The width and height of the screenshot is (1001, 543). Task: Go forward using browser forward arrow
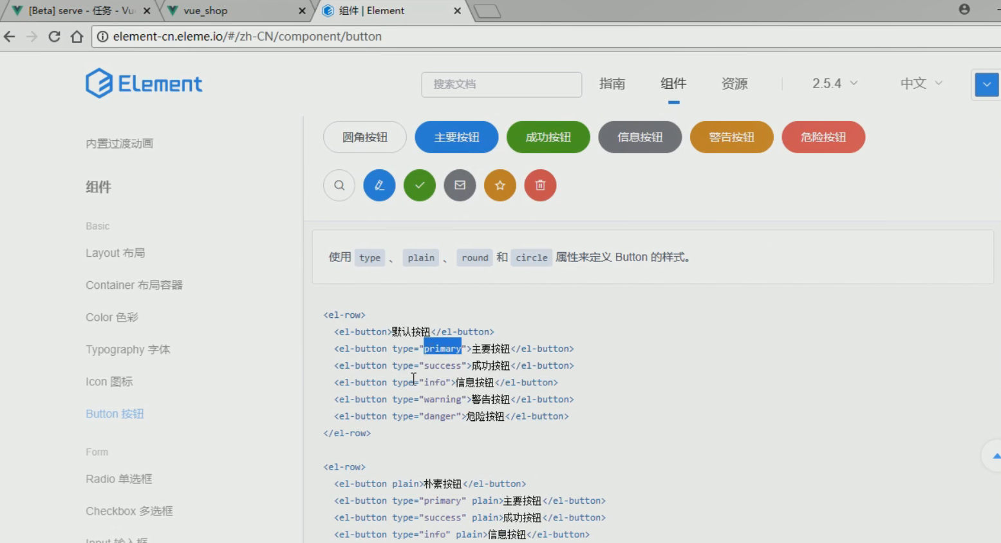[x=32, y=37]
